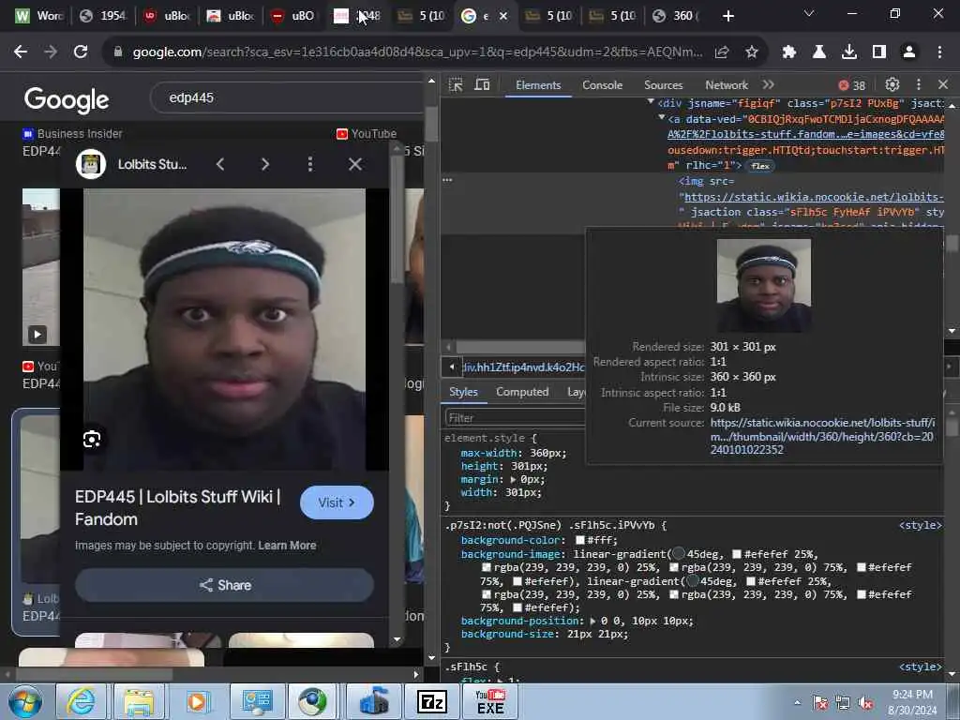Click the Google logo

(67, 99)
